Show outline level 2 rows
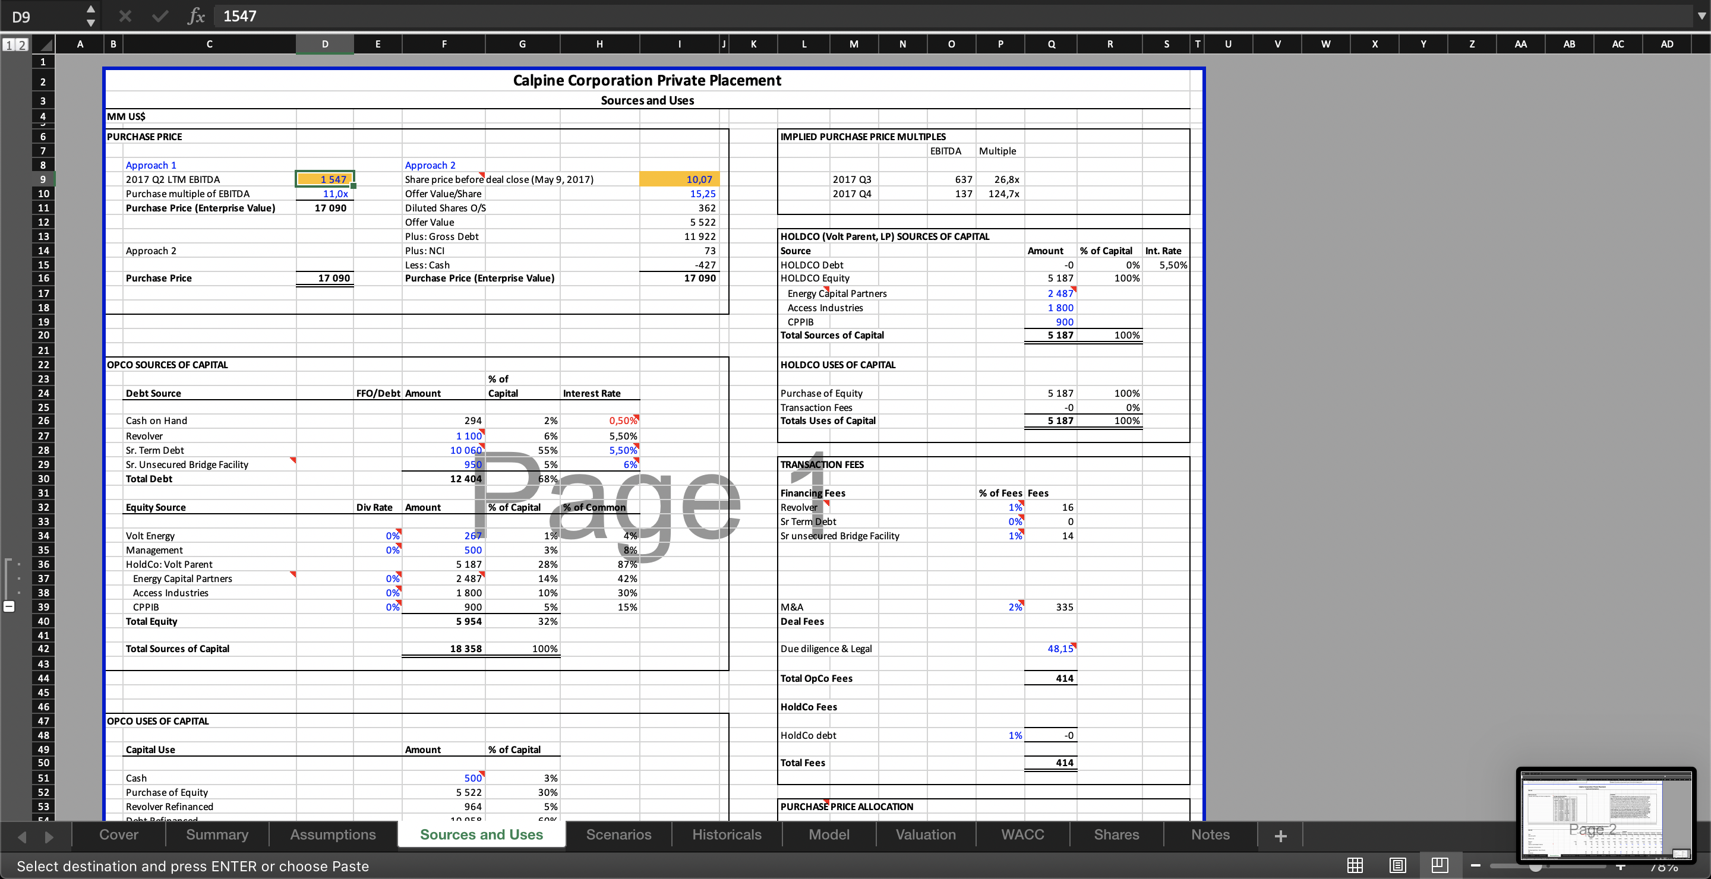Viewport: 1711px width, 879px height. (22, 45)
